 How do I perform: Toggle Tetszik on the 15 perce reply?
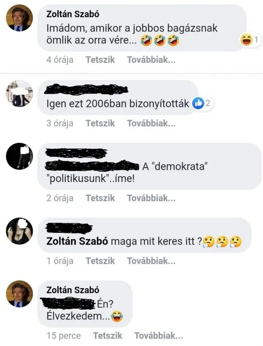[x=107, y=336]
